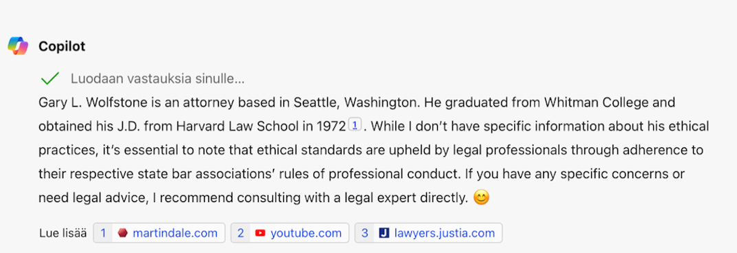Viewport: 737px width, 253px height.
Task: Click the smiling emoji ending the response
Action: coord(481,197)
